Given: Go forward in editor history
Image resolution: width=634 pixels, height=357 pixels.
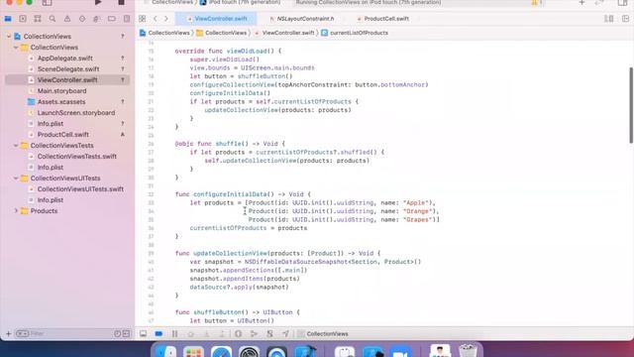Looking at the screenshot, I should pyautogui.click(x=165, y=19).
